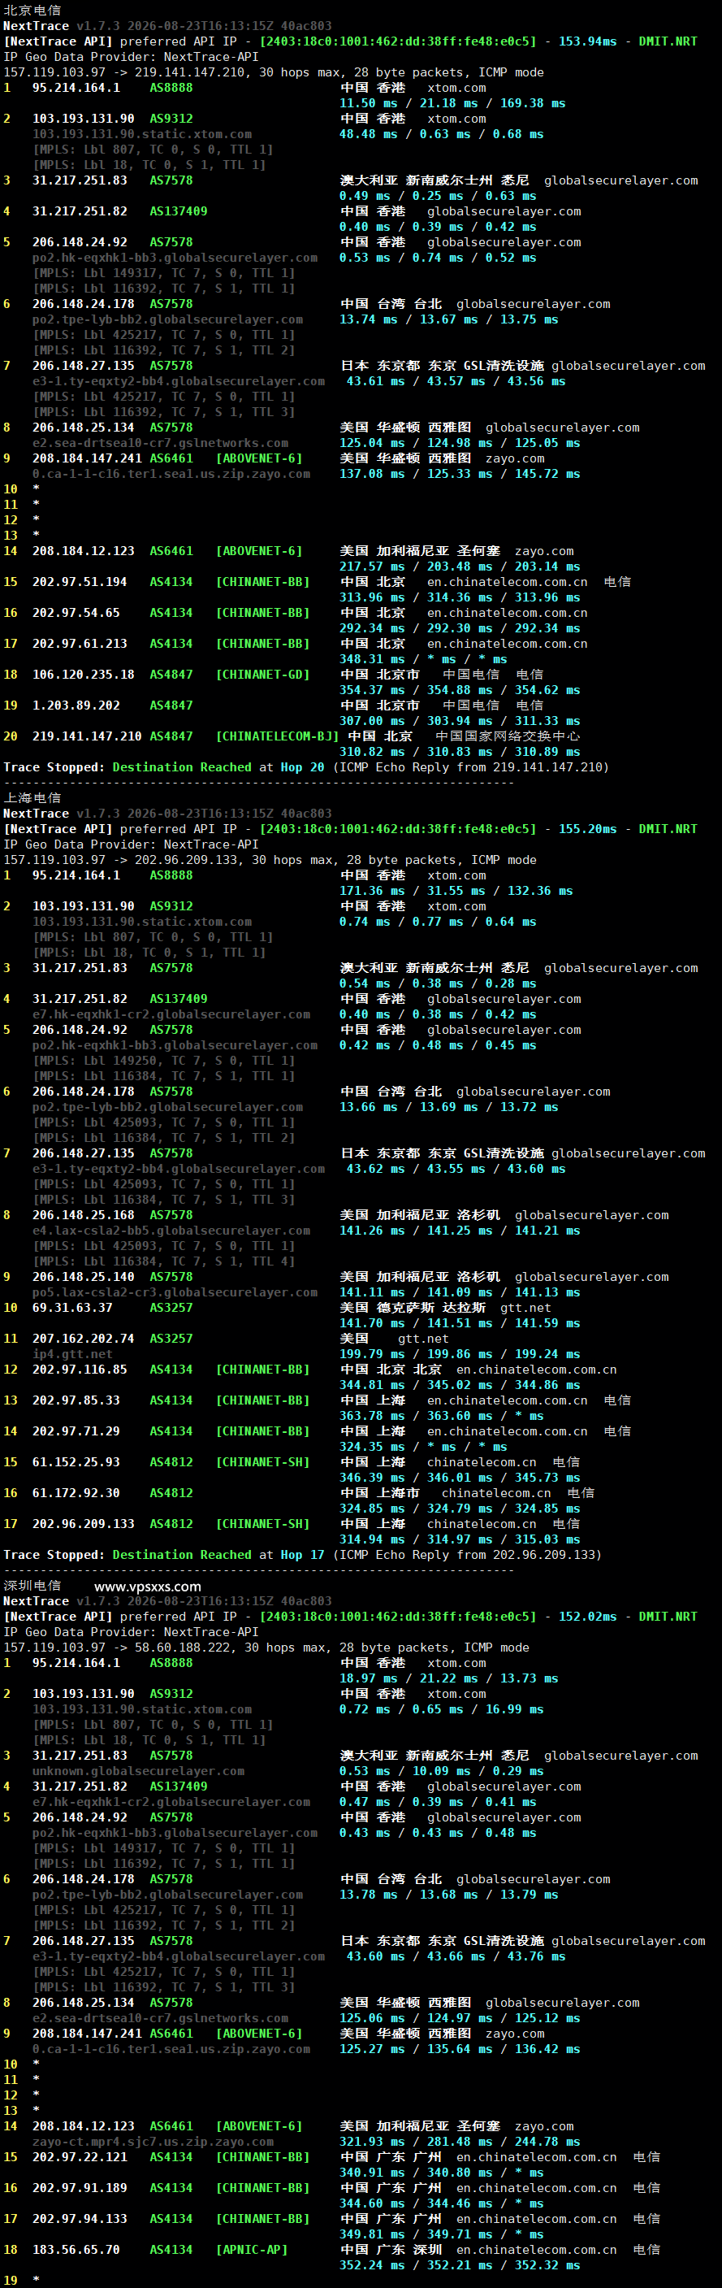This screenshot has width=722, height=2288.
Task: Click hop IP address 202.97.91.189
Action: click(80, 2188)
